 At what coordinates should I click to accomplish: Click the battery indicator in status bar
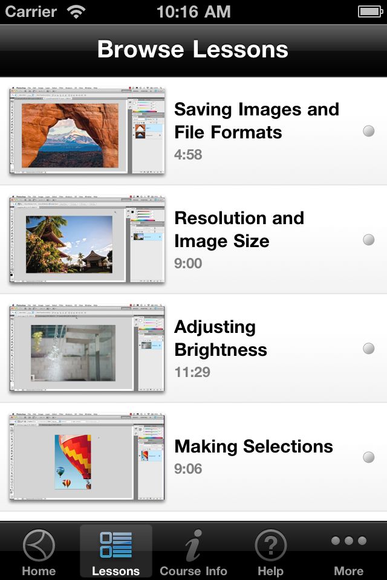370,11
